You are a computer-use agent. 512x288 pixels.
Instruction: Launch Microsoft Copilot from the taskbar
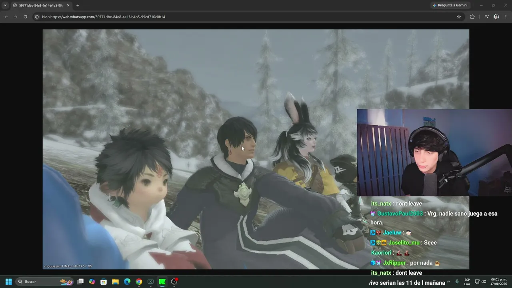pos(92,282)
